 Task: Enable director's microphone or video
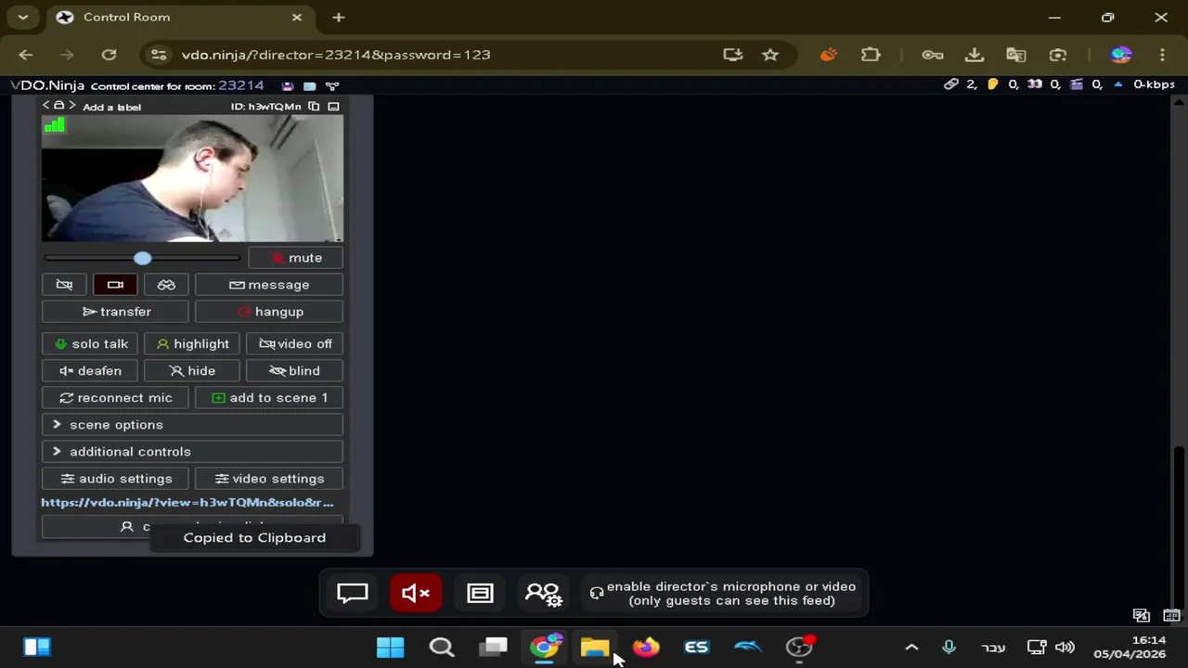coord(723,593)
